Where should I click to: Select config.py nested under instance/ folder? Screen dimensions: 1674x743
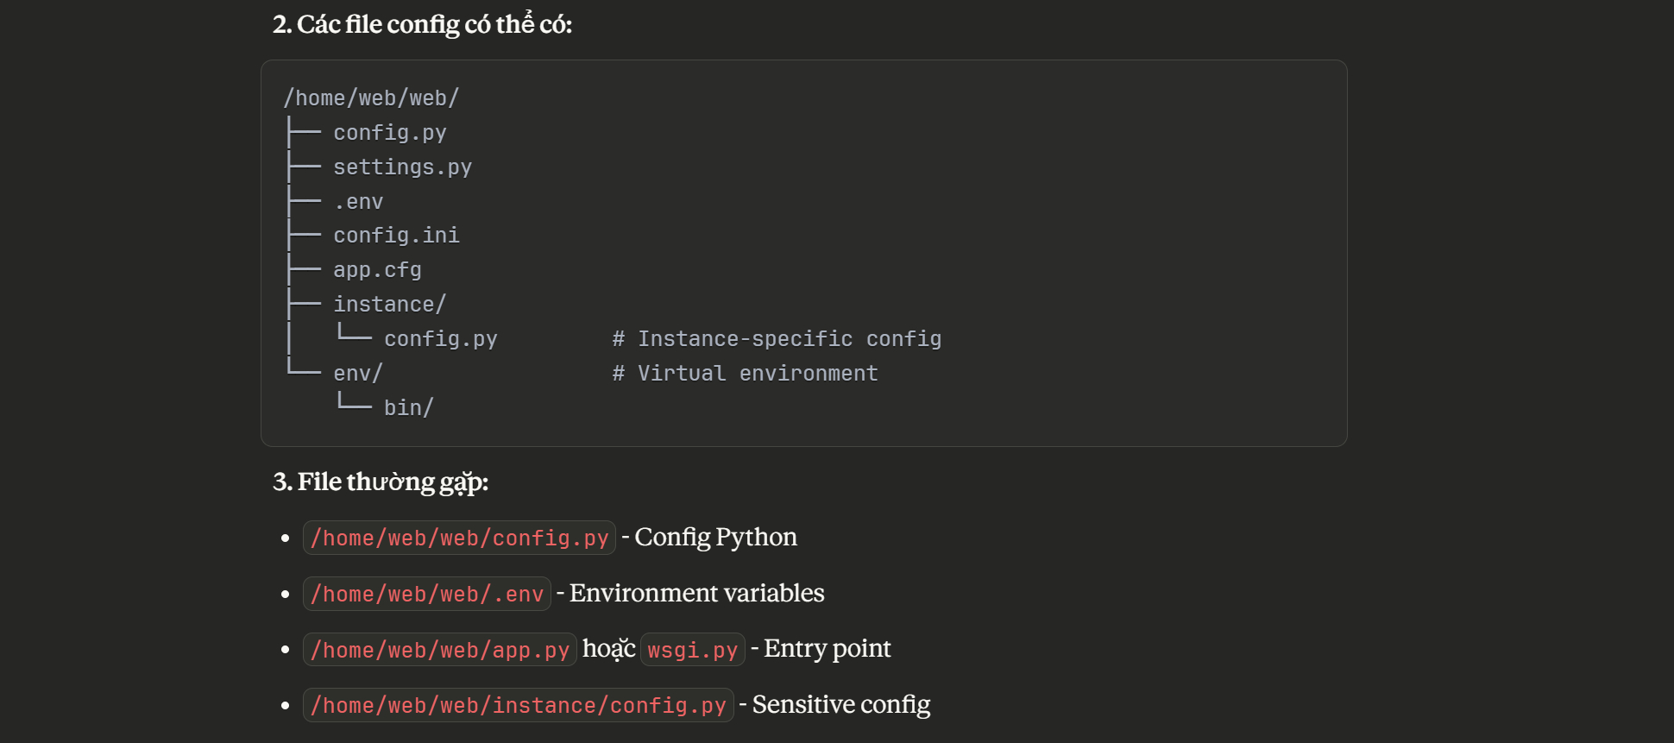(x=440, y=339)
